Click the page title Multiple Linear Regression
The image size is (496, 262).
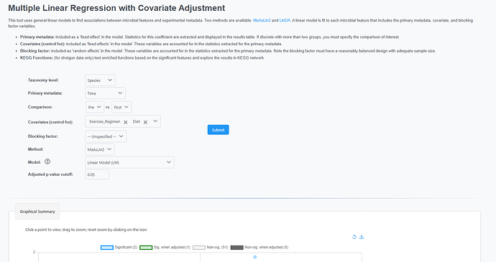(x=116, y=8)
